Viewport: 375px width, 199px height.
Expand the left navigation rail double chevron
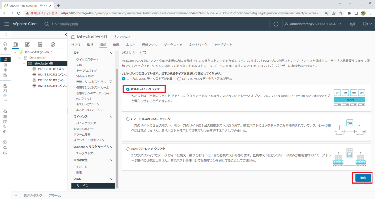(5, 34)
